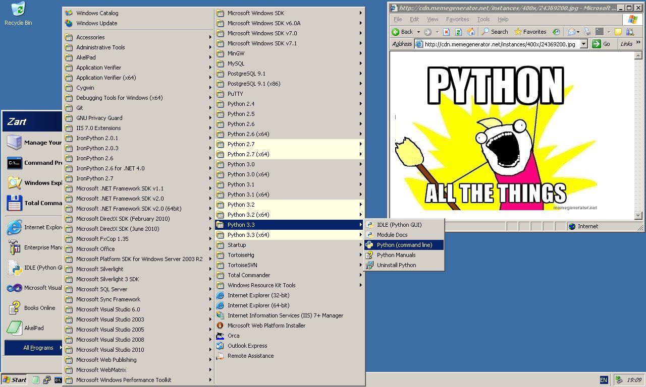The height and width of the screenshot is (387, 646).
Task: Expand the TortoiseSVN folder
Action: (290, 265)
